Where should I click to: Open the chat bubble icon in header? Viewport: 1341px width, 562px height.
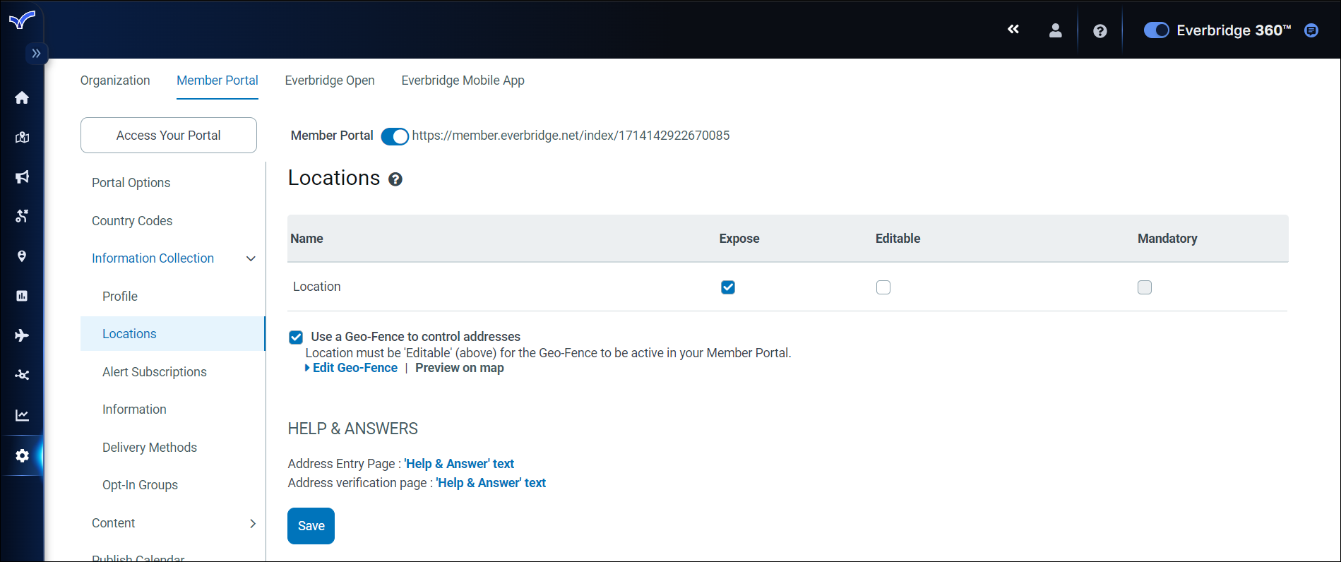click(1311, 30)
